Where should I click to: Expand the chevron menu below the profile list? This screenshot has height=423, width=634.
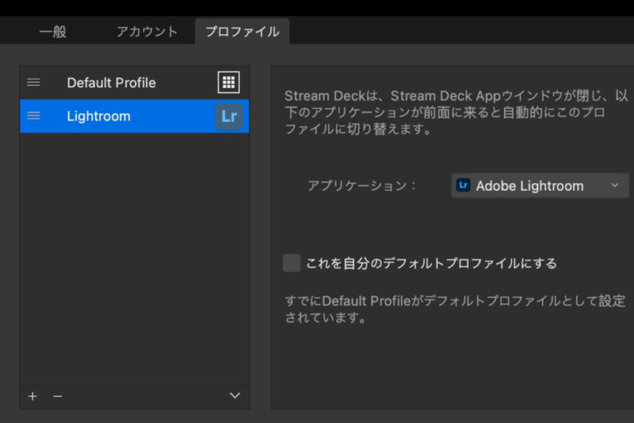pyautogui.click(x=235, y=395)
